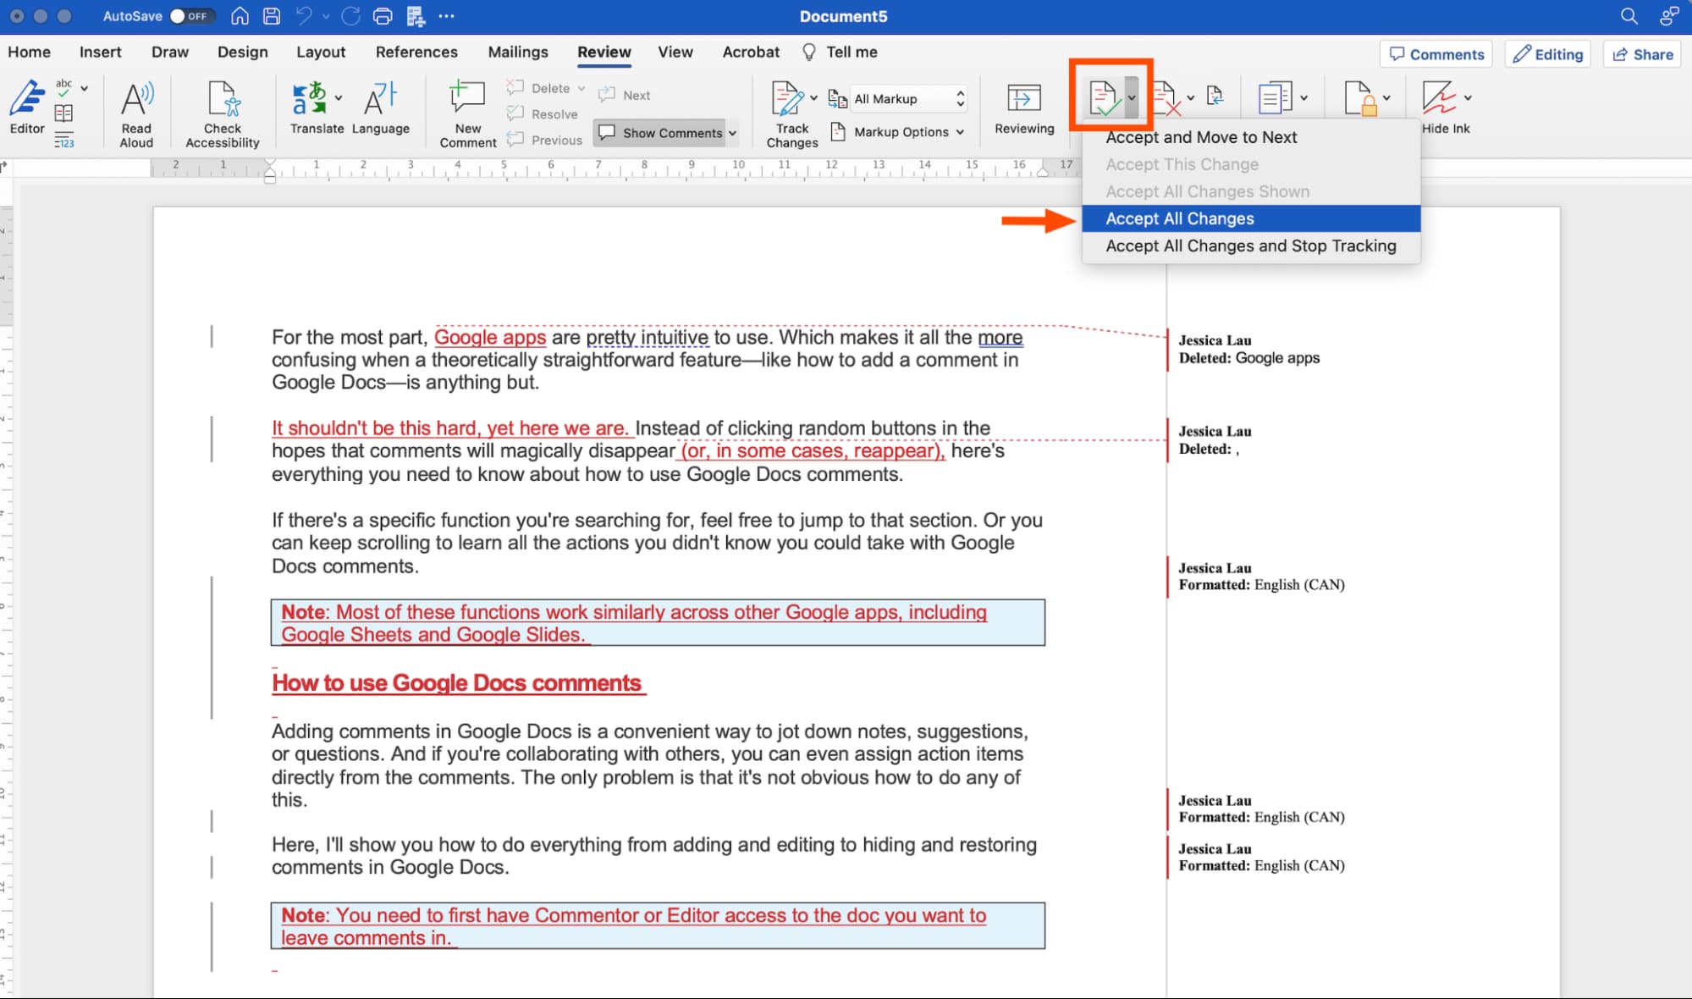Viewport: 1692px width, 999px height.
Task: Search in document using magnifier icon
Action: point(1629,16)
